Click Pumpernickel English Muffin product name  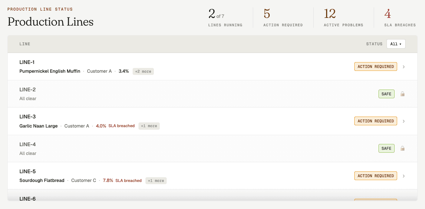click(50, 71)
